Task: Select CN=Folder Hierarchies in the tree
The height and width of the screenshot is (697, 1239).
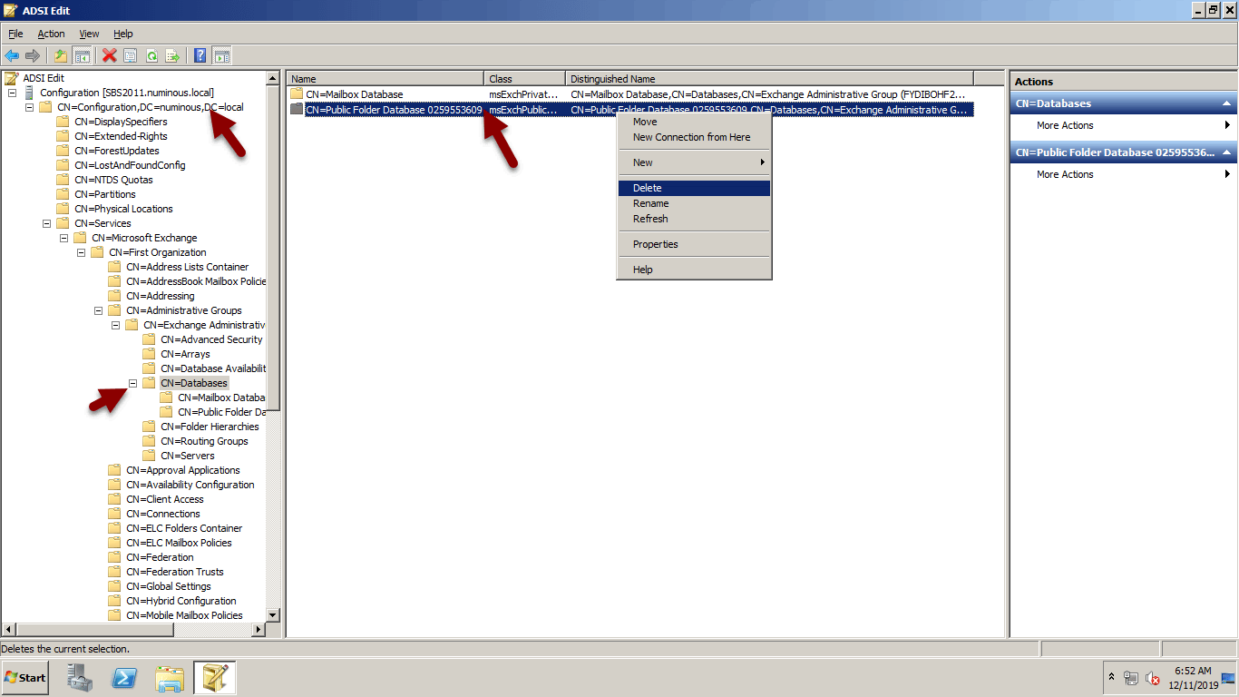Action: pyautogui.click(x=210, y=427)
